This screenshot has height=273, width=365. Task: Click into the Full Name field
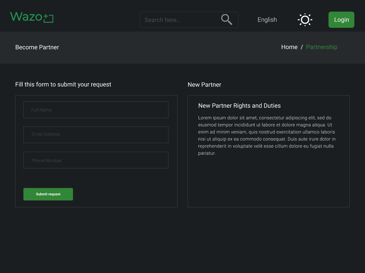tap(96, 110)
